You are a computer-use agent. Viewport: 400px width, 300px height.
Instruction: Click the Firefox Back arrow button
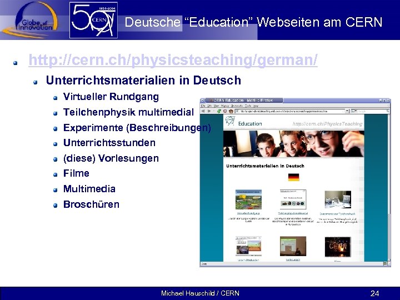pyautogui.click(x=203, y=111)
